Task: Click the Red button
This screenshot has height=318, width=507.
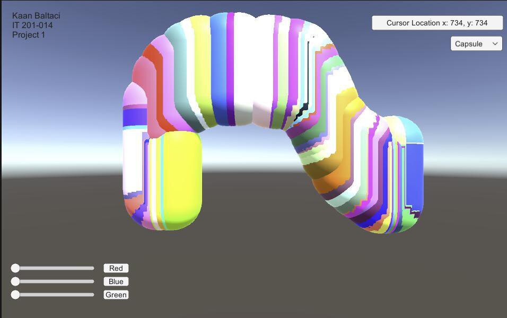Action: [116, 268]
